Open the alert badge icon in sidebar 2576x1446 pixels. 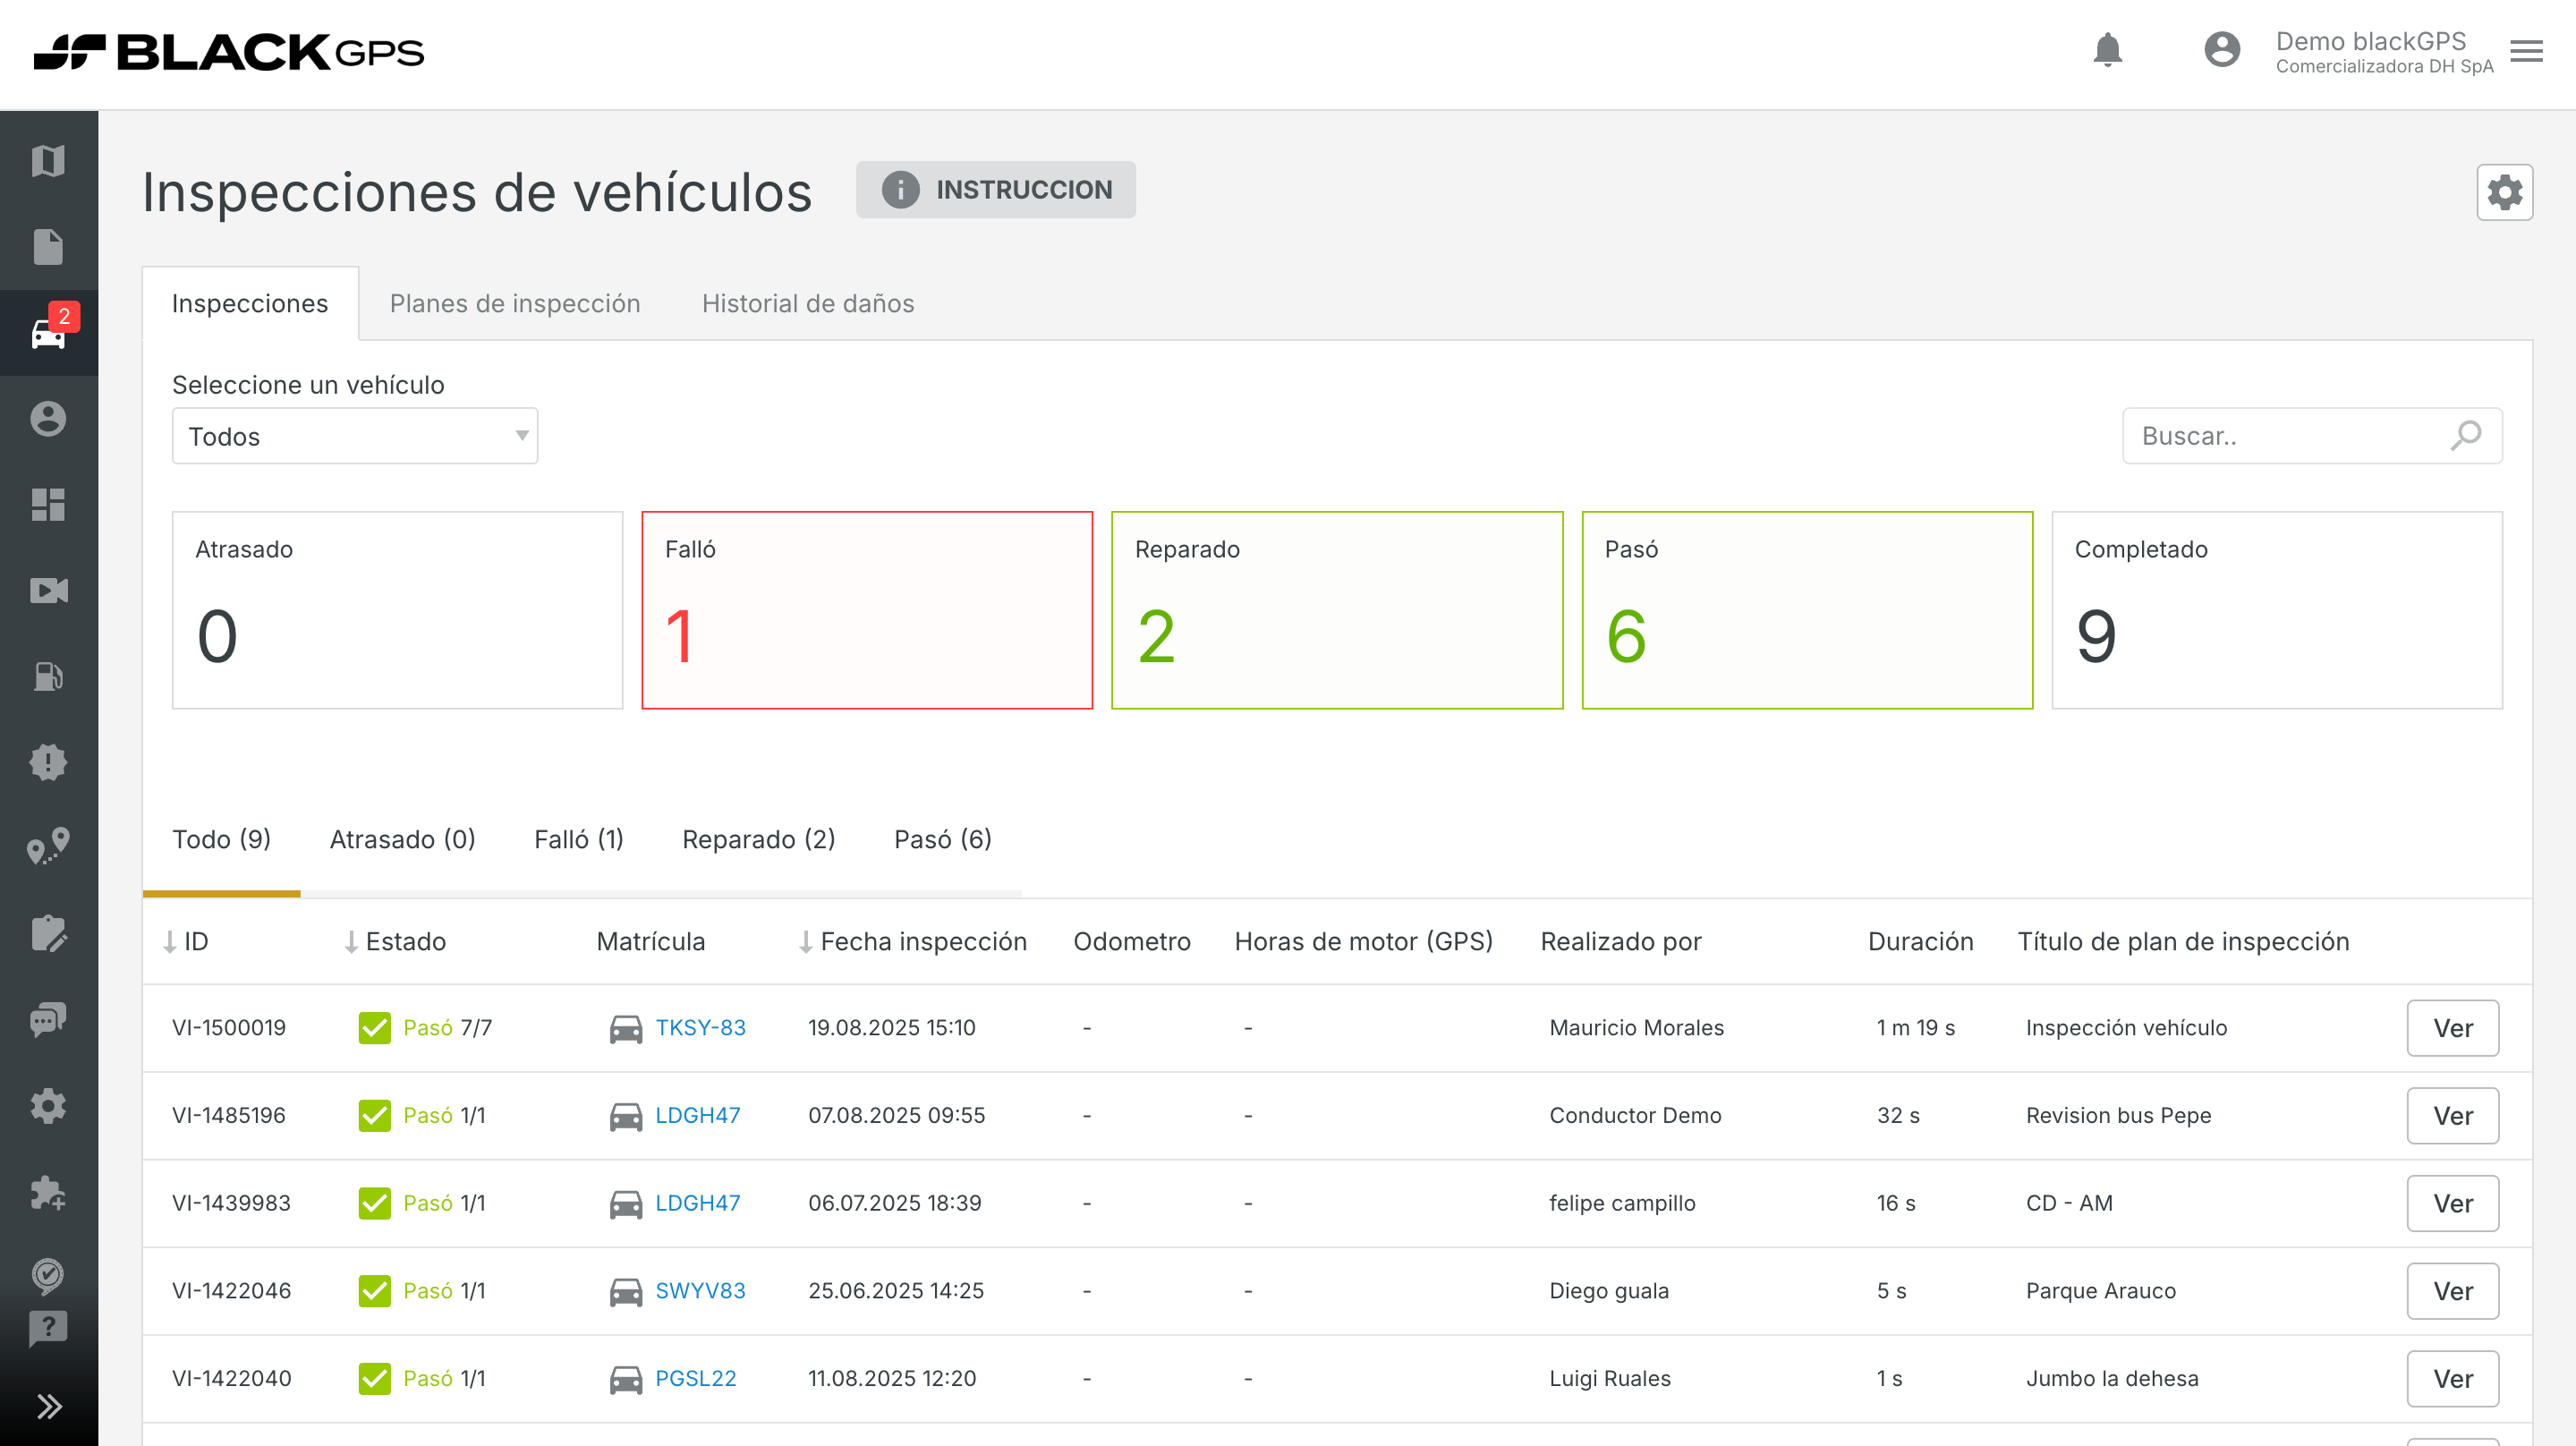coord(48,763)
